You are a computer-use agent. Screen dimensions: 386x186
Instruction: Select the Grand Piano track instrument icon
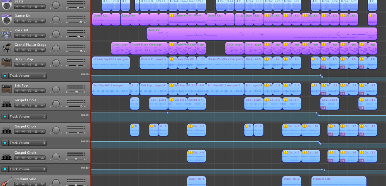click(x=6, y=48)
